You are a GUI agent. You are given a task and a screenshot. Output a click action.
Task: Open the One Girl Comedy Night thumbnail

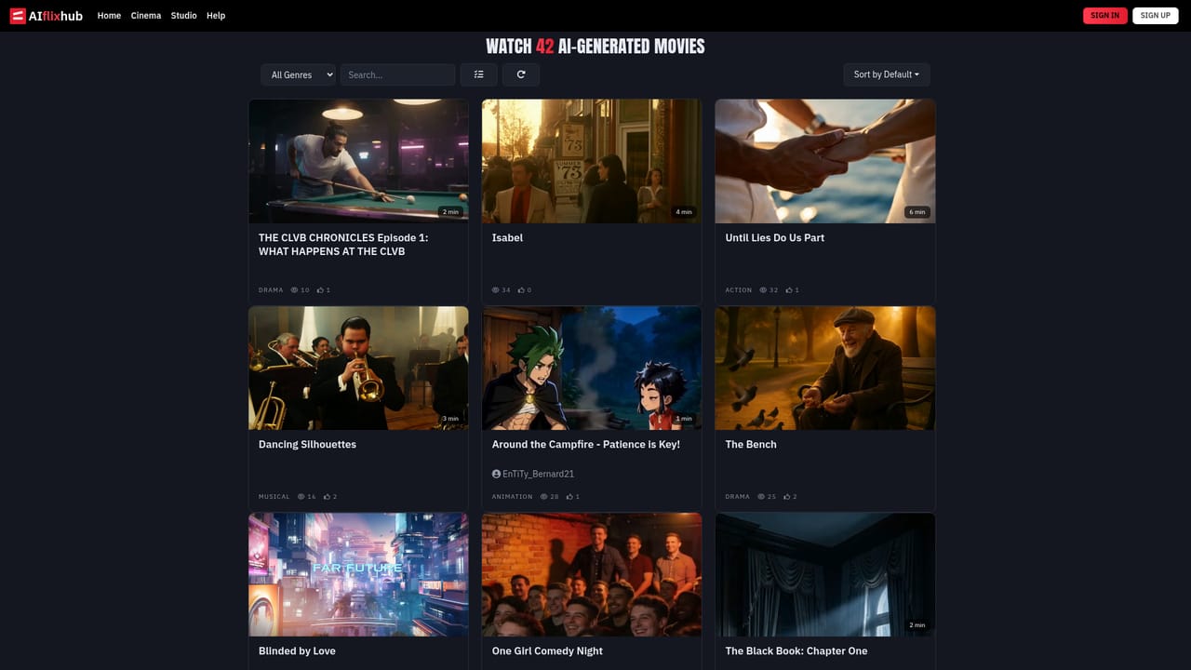click(592, 575)
